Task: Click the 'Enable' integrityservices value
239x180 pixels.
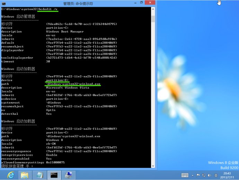Action: (52, 155)
